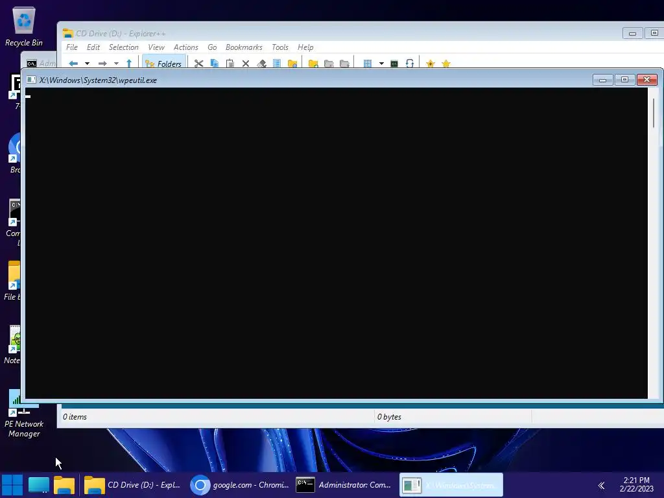Click the Search folder icon in Explorer++
The image size is (664, 498).
point(292,64)
